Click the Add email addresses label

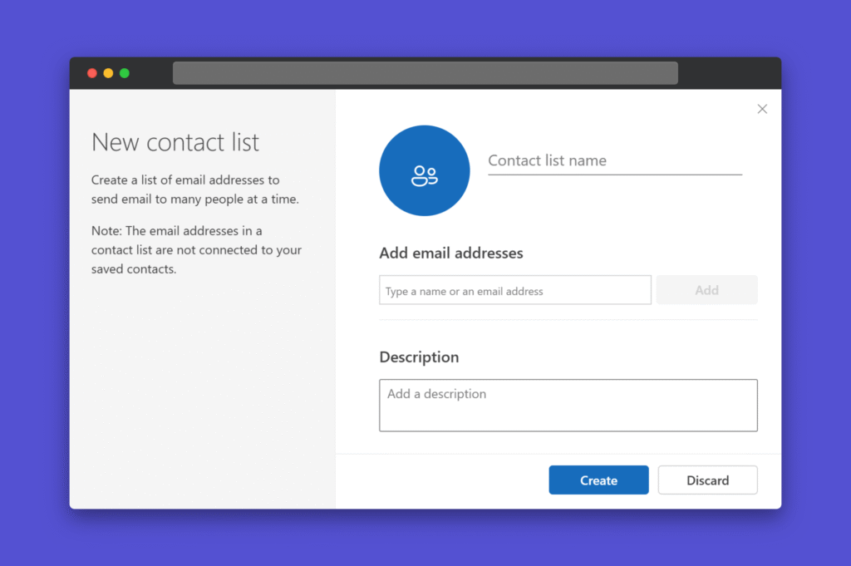(451, 253)
